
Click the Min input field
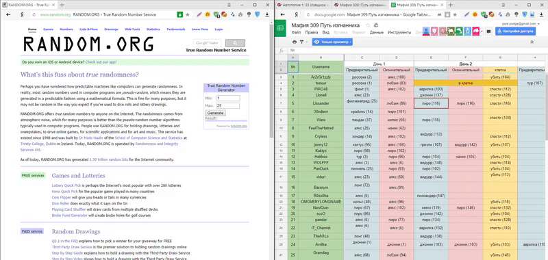(228, 98)
